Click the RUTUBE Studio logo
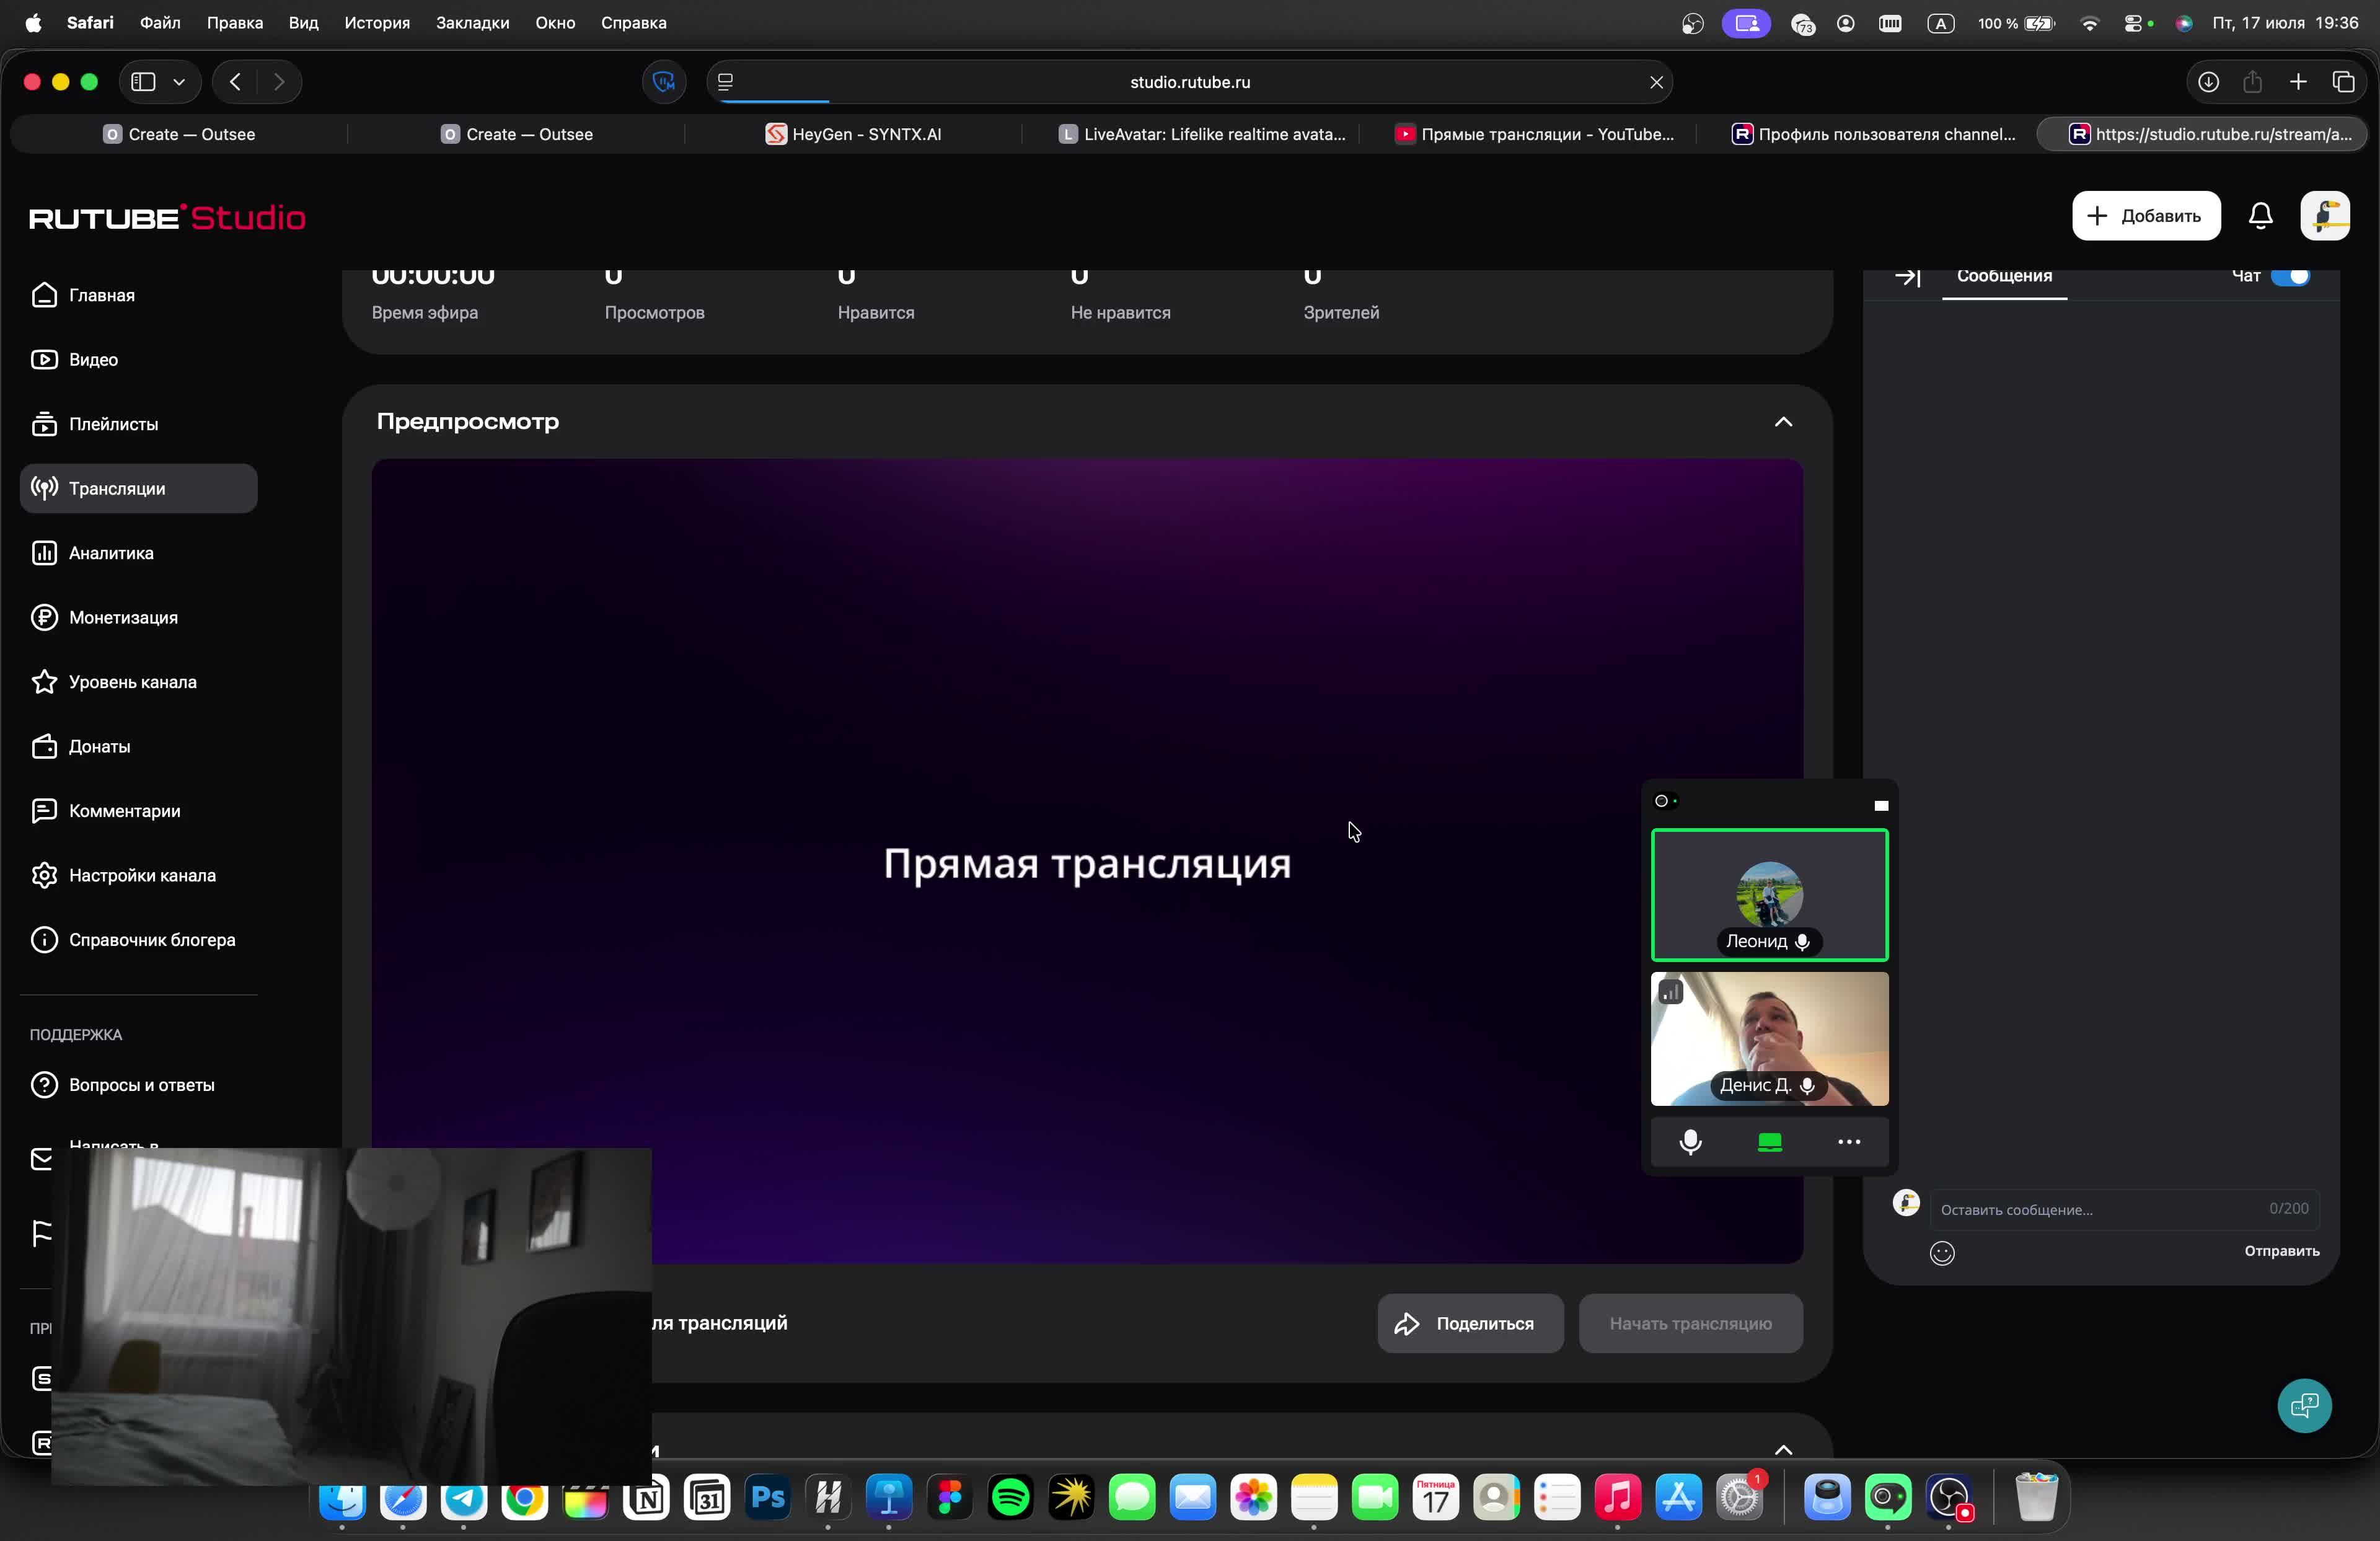The image size is (2380, 1541). 167,217
